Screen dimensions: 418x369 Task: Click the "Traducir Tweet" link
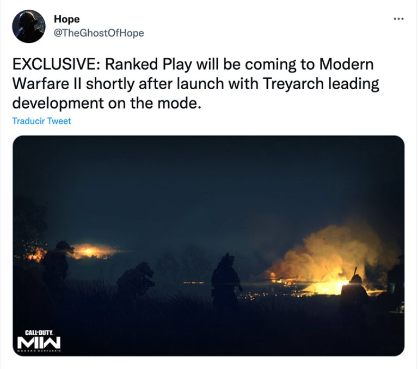tap(42, 121)
